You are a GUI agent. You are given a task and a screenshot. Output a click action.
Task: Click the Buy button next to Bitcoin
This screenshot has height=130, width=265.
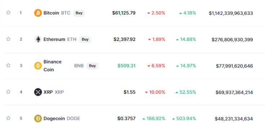[79, 13]
